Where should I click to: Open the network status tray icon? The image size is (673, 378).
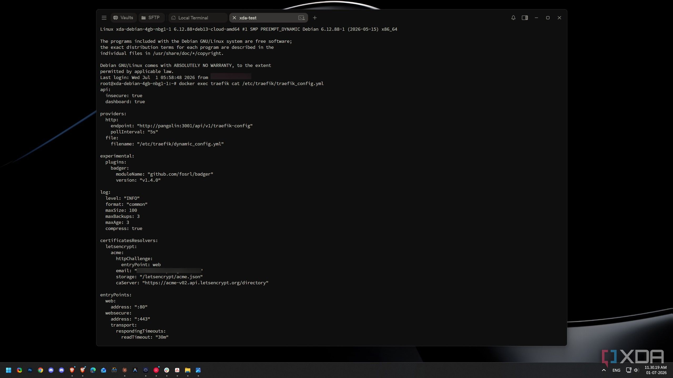629,370
